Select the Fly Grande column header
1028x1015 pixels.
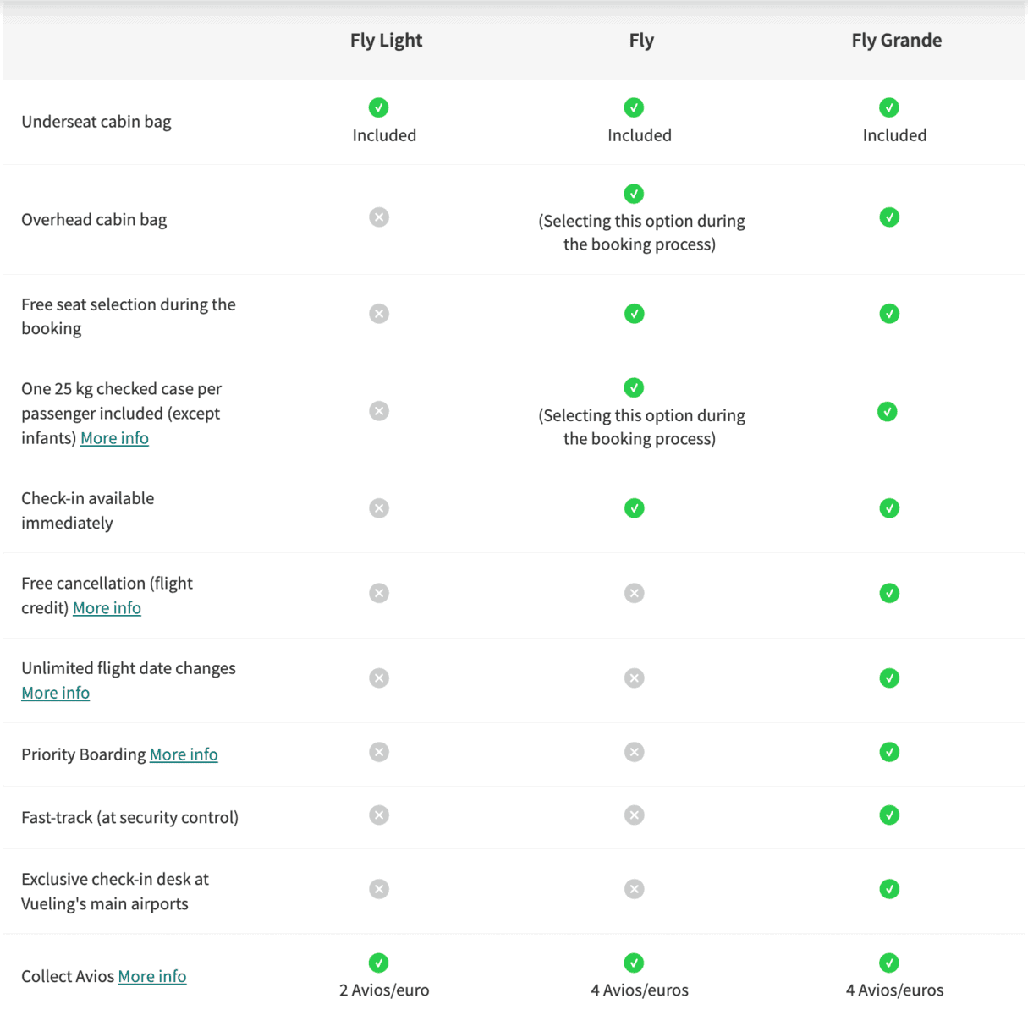pos(896,41)
